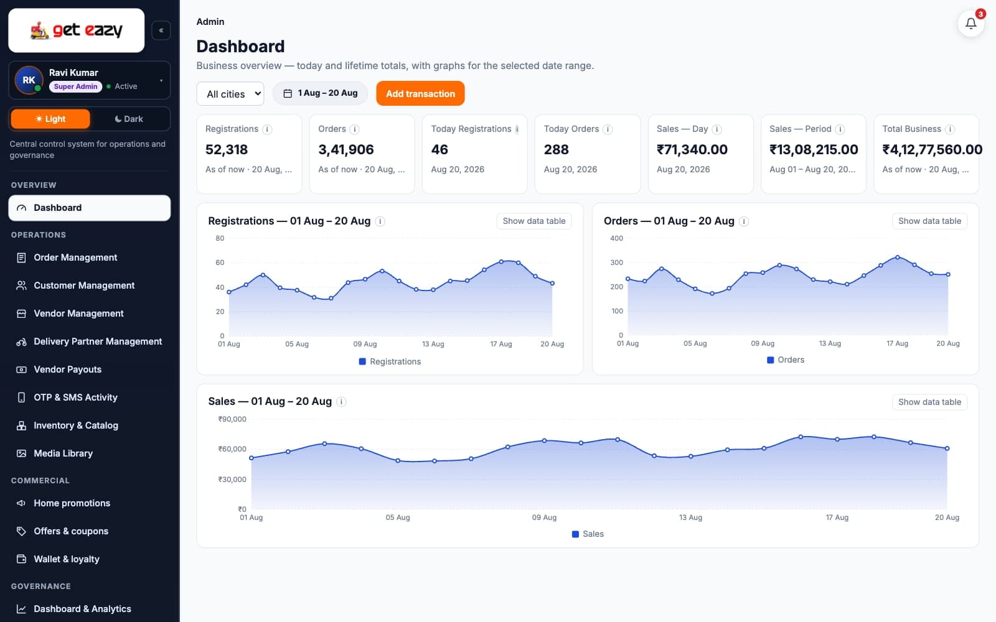Open Media Library
This screenshot has width=996, height=622.
[89, 453]
